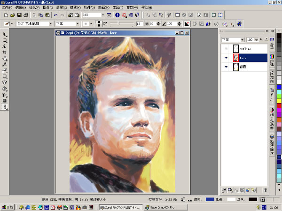Pick the red swatch in the color palette
This screenshot has height=211, width=282.
(x=279, y=105)
